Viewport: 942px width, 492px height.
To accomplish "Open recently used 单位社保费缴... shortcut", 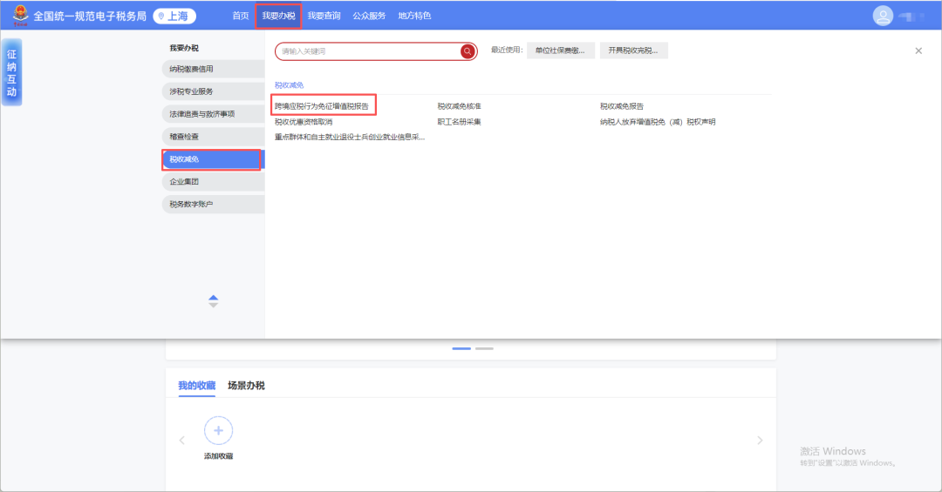I will 561,51.
